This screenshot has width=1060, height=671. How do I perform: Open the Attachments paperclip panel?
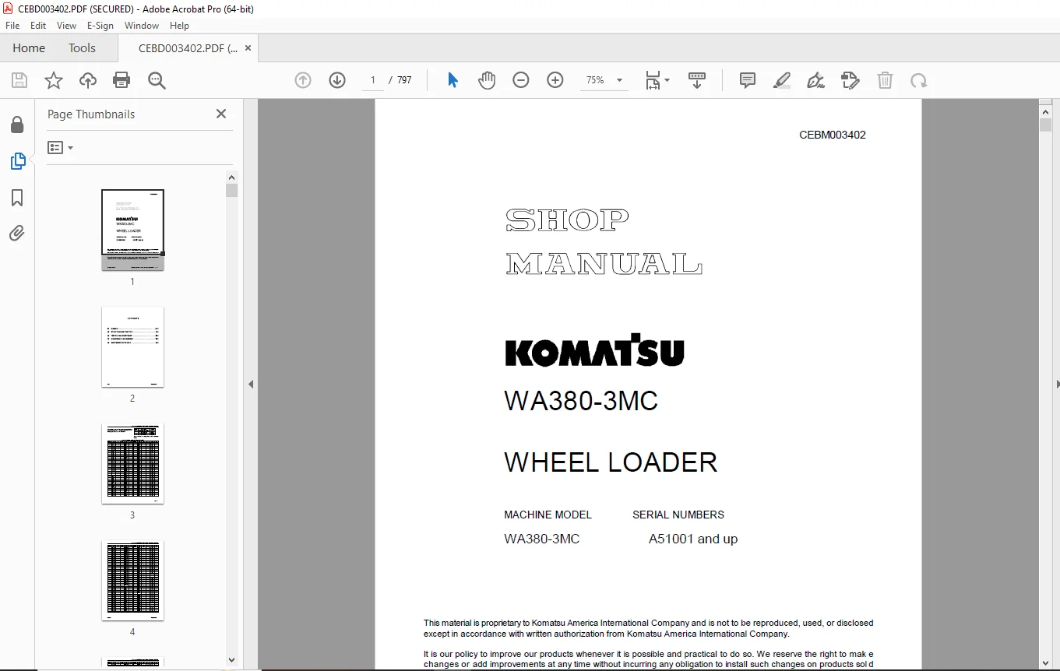(17, 233)
